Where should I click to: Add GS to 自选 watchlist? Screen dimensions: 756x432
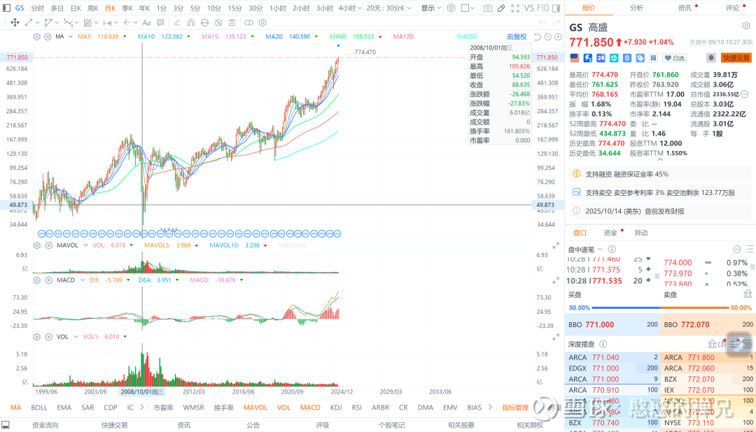[x=675, y=58]
